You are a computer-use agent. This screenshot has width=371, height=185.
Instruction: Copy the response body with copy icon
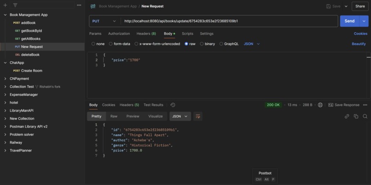tap(356, 116)
